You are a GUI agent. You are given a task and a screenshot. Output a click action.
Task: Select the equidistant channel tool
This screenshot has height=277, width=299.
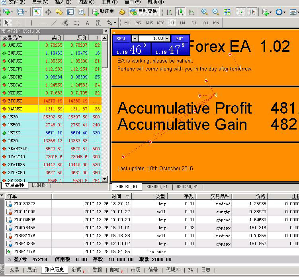click(65, 23)
